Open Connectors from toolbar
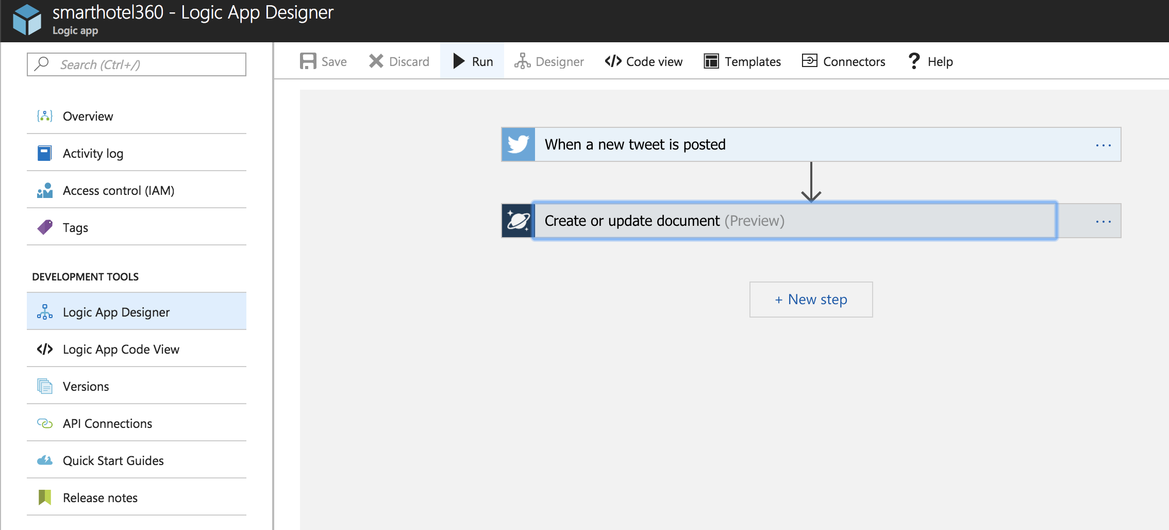 tap(844, 61)
